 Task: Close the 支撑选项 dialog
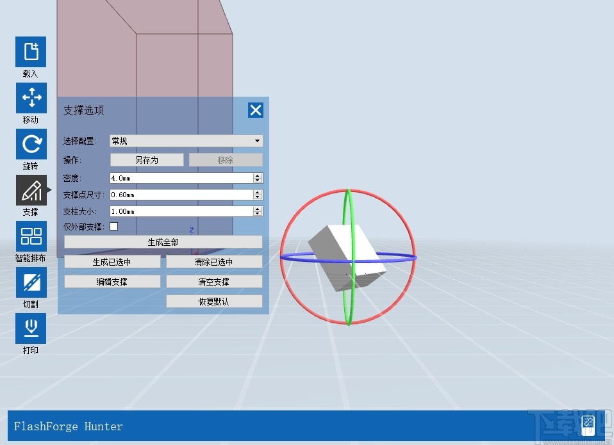click(x=256, y=109)
